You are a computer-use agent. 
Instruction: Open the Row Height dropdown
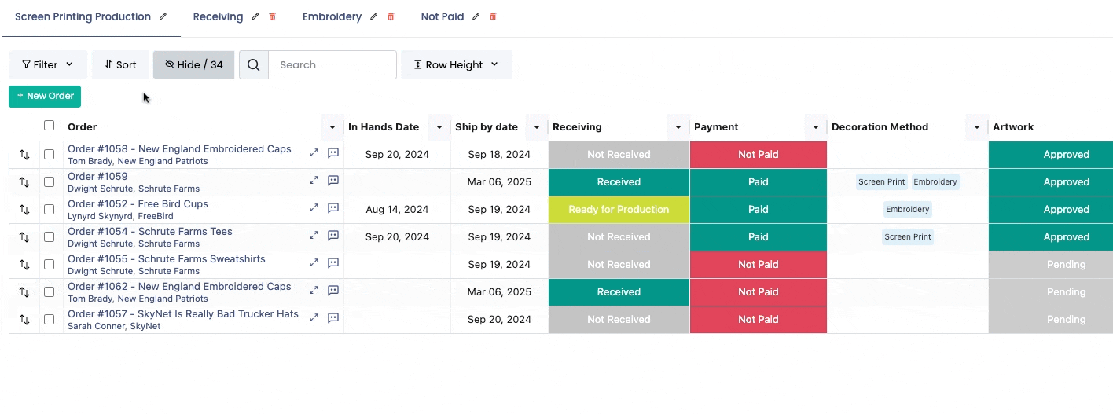click(x=457, y=65)
